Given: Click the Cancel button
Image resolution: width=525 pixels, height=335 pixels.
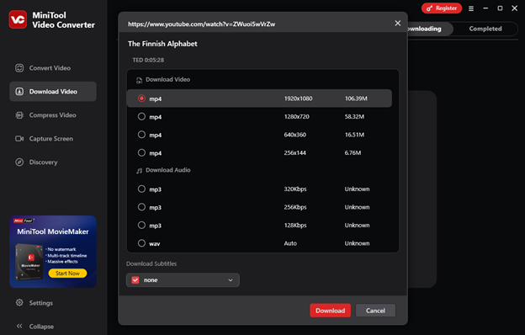Looking at the screenshot, I should pos(375,311).
